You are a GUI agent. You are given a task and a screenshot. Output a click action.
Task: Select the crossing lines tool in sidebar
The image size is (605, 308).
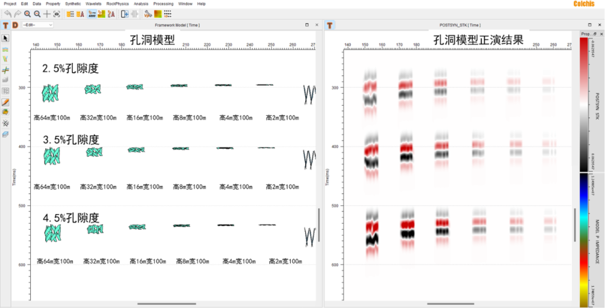pos(6,70)
